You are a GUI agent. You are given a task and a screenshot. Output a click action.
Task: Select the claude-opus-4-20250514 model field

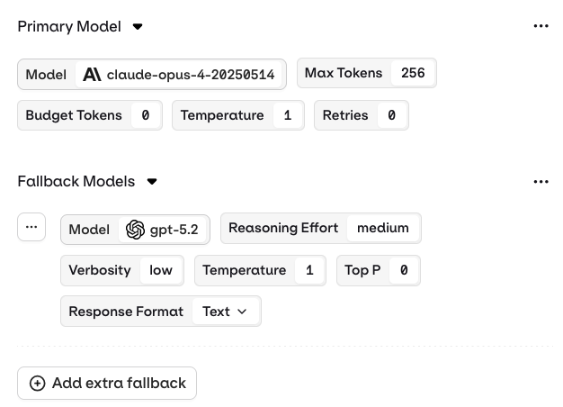(190, 75)
